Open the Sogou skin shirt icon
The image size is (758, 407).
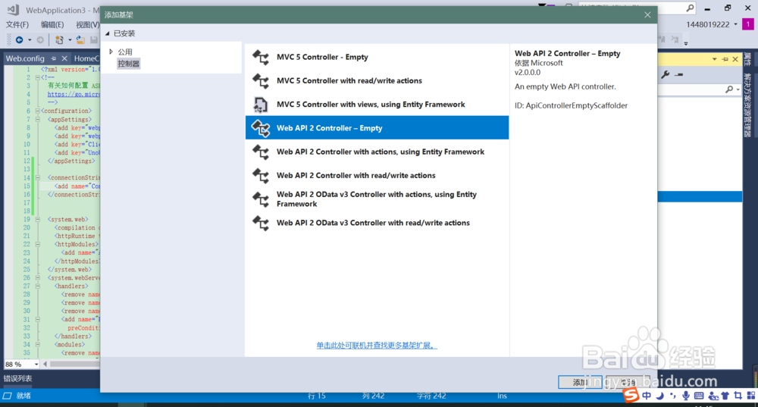[725, 396]
